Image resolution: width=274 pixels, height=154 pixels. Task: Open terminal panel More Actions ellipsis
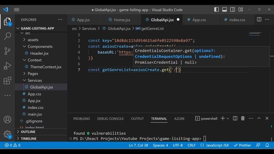(251, 118)
